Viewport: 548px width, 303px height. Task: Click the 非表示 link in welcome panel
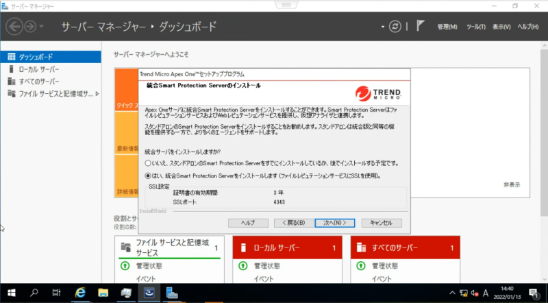(512, 184)
